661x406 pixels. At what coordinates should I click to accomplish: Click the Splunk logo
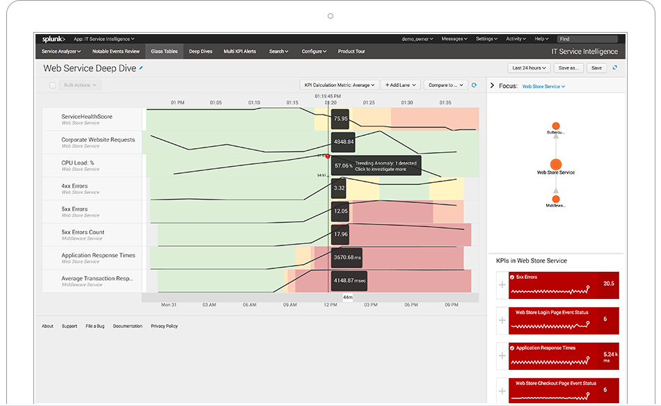pos(54,39)
